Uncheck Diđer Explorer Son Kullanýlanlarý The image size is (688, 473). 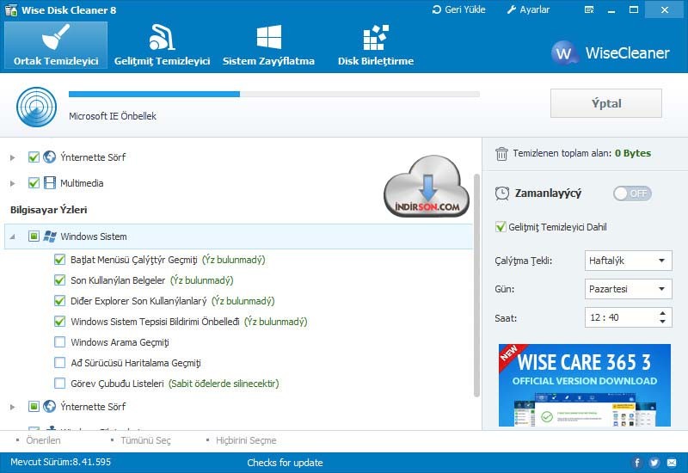click(x=59, y=301)
